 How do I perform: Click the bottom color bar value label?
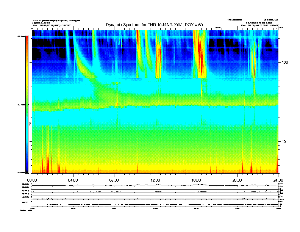(21, 172)
